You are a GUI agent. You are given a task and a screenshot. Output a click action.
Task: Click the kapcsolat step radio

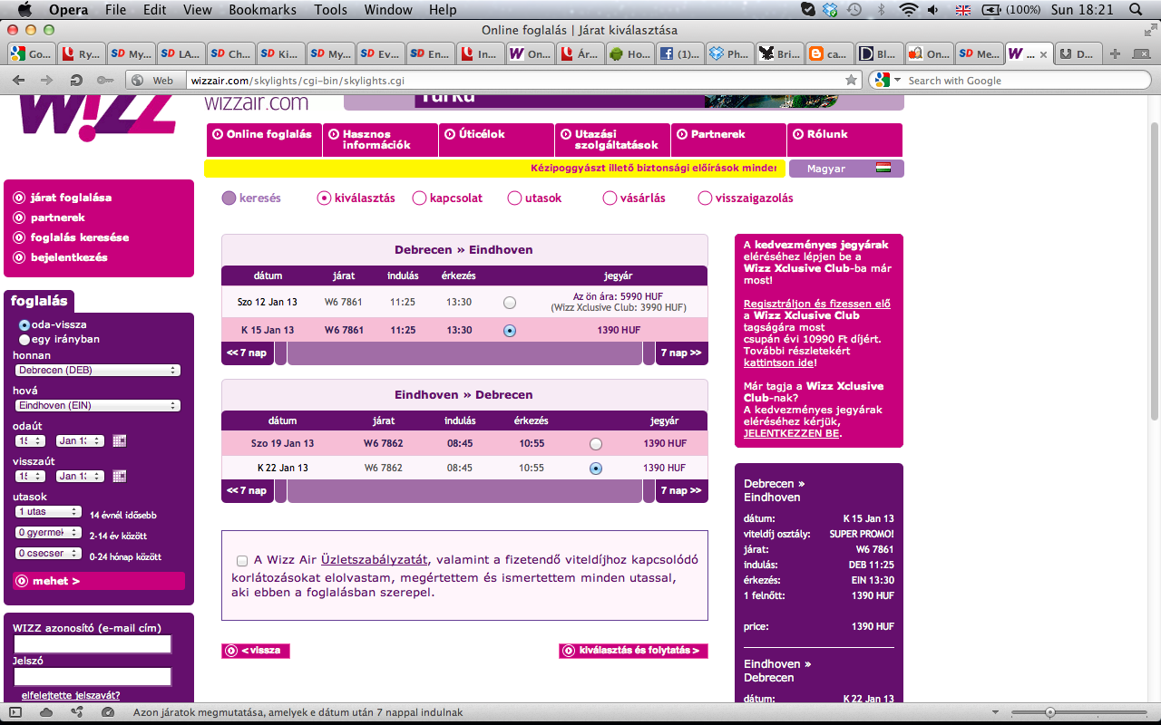click(x=419, y=198)
